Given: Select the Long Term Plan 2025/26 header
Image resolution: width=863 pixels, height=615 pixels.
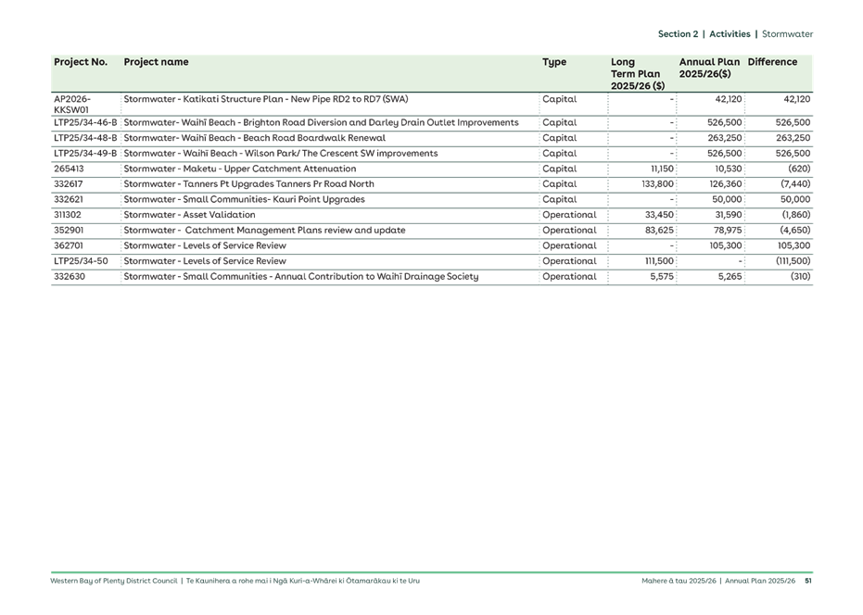Looking at the screenshot, I should click(x=636, y=71).
